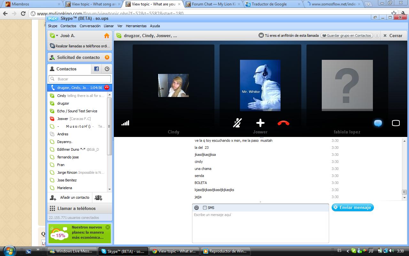Screen dimensions: 409x256
Task: Open Windows Live Messenger from taskbar
Action: coord(72,251)
